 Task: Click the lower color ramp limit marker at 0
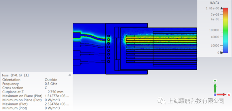[x=221, y=52]
